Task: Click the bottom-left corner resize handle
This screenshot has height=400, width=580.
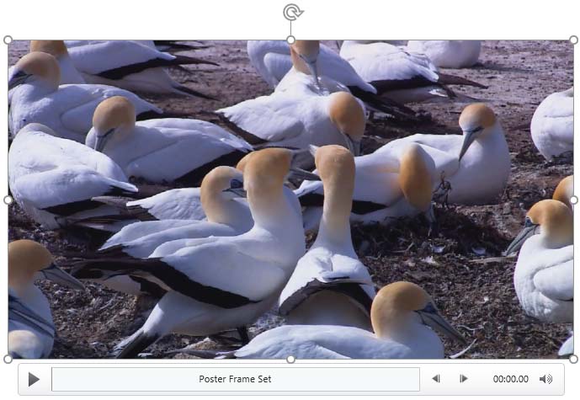Action: 8,359
